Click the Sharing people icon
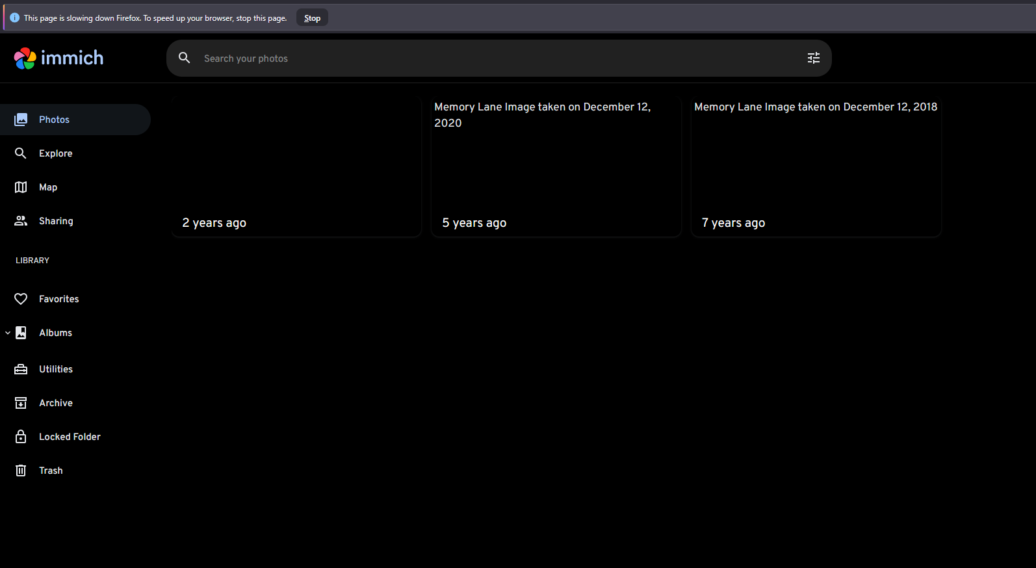 [21, 221]
